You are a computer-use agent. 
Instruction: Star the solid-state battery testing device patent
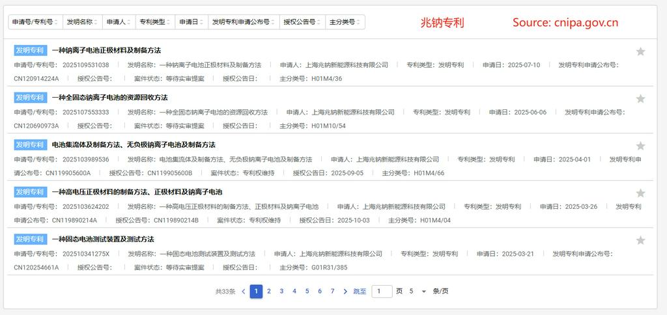point(640,240)
